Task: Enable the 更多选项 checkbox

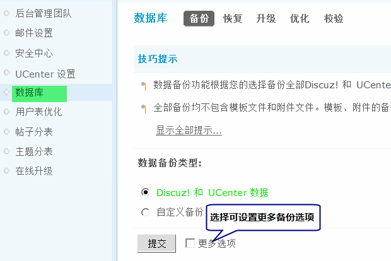Action: click(x=190, y=243)
